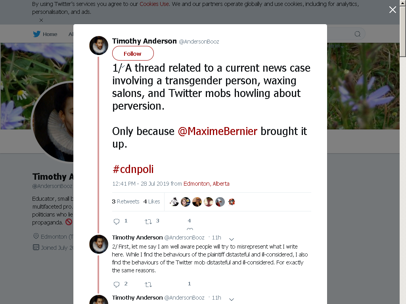Viewport: 406px width, 304px height.
Task: Open the #cdnpoli hashtag
Action: (x=133, y=169)
